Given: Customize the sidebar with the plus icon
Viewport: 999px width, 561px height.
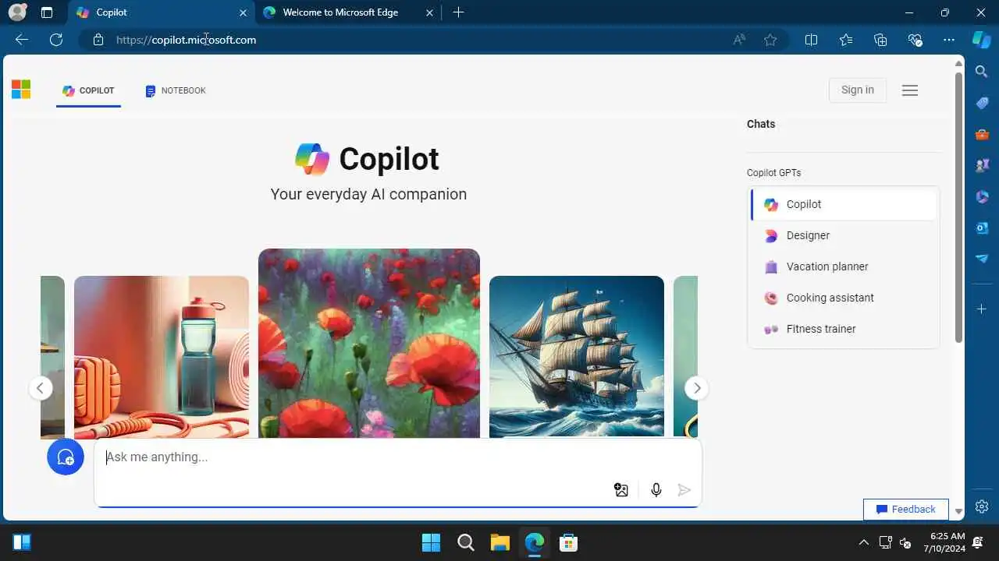Looking at the screenshot, I should click(x=982, y=309).
